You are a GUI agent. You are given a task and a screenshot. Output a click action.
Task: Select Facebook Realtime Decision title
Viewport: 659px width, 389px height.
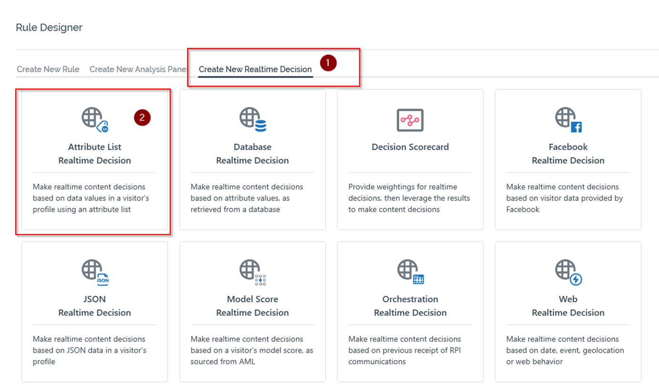click(568, 154)
